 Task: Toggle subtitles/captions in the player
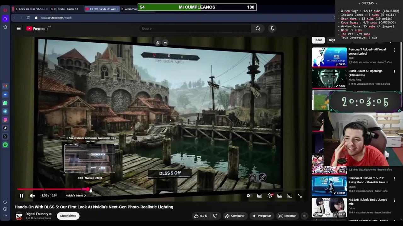[x=259, y=196]
